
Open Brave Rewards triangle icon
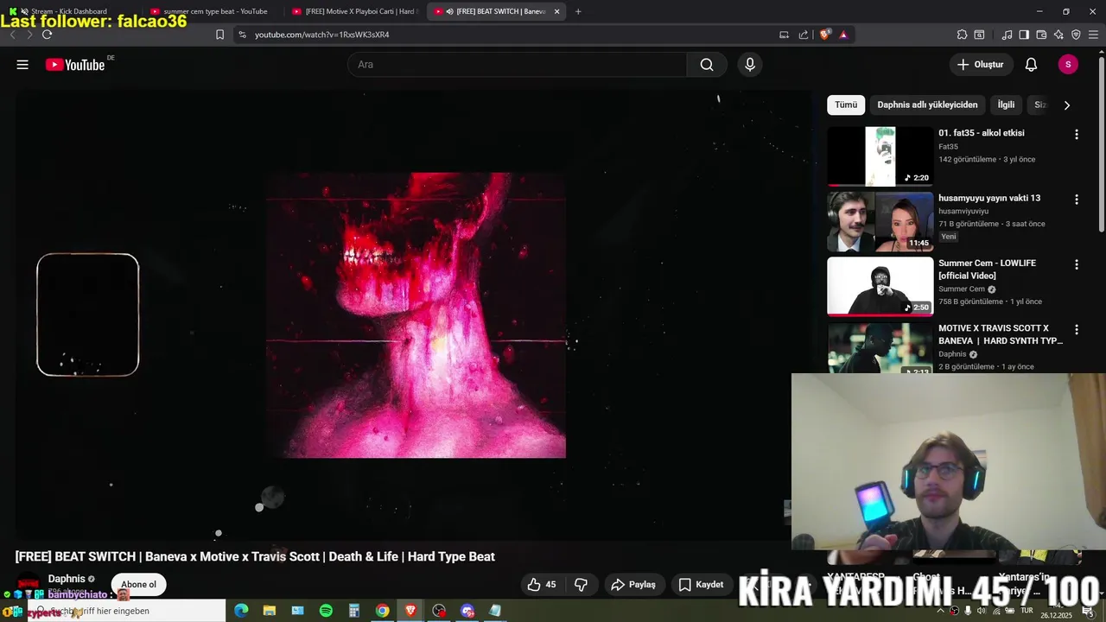[843, 35]
